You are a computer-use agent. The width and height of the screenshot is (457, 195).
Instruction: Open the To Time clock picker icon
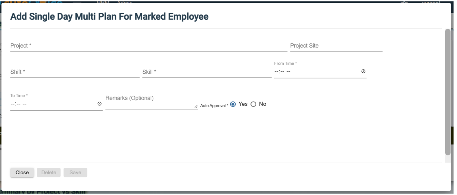pos(99,104)
